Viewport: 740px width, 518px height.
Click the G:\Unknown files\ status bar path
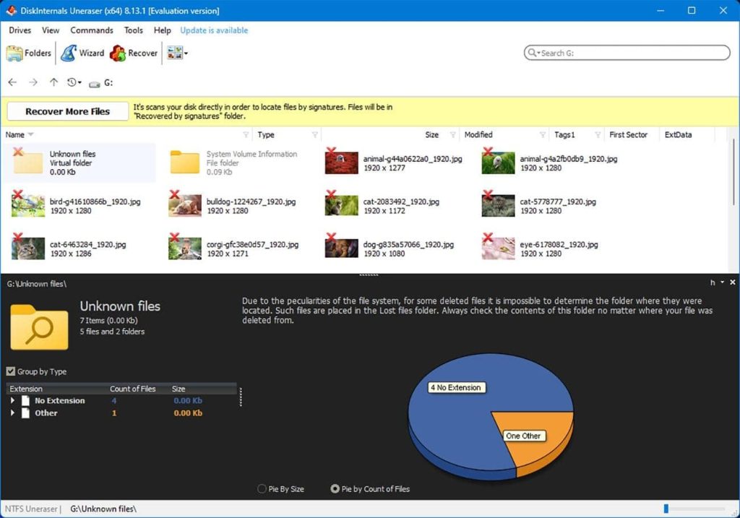pyautogui.click(x=103, y=509)
